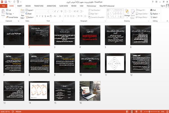Open font size combo box
Screen dimensions: 169x113
pyautogui.click(x=51, y=11)
